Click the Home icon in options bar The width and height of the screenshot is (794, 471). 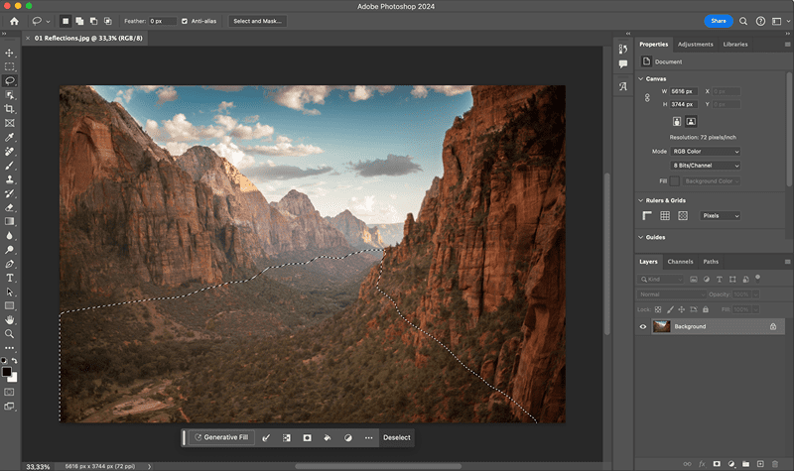[x=14, y=21]
